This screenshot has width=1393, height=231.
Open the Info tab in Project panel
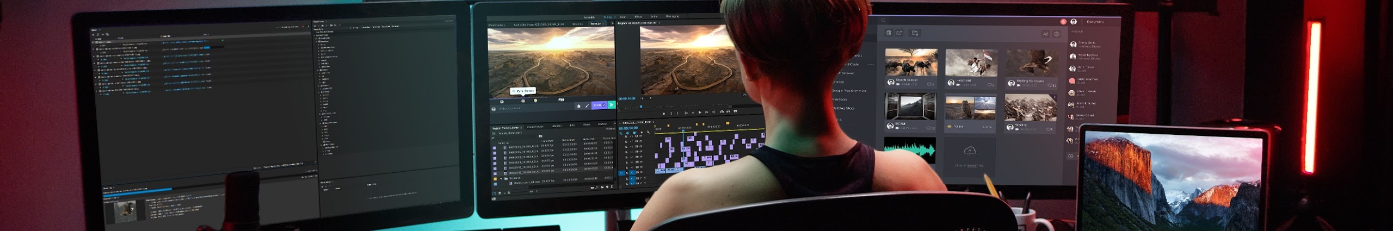click(572, 125)
